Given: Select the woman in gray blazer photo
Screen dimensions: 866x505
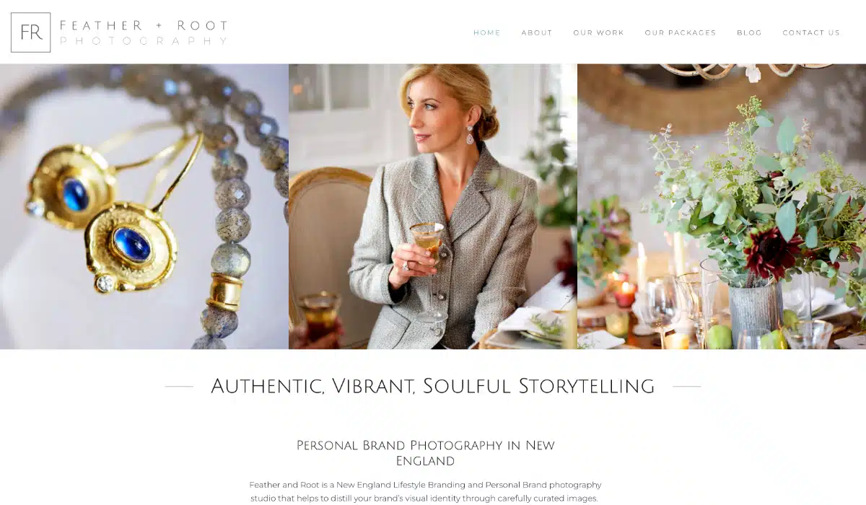Looking at the screenshot, I should coord(433,206).
